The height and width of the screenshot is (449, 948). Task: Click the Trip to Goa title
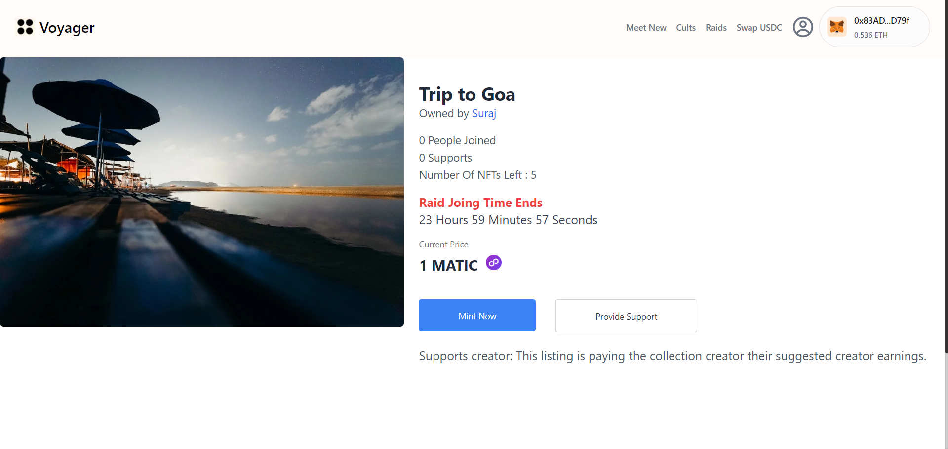point(467,94)
